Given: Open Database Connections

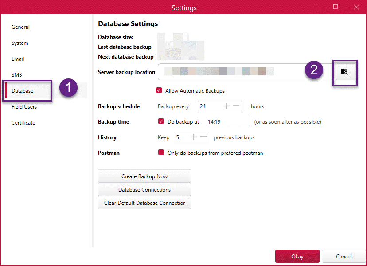Looking at the screenshot, I should point(144,189).
